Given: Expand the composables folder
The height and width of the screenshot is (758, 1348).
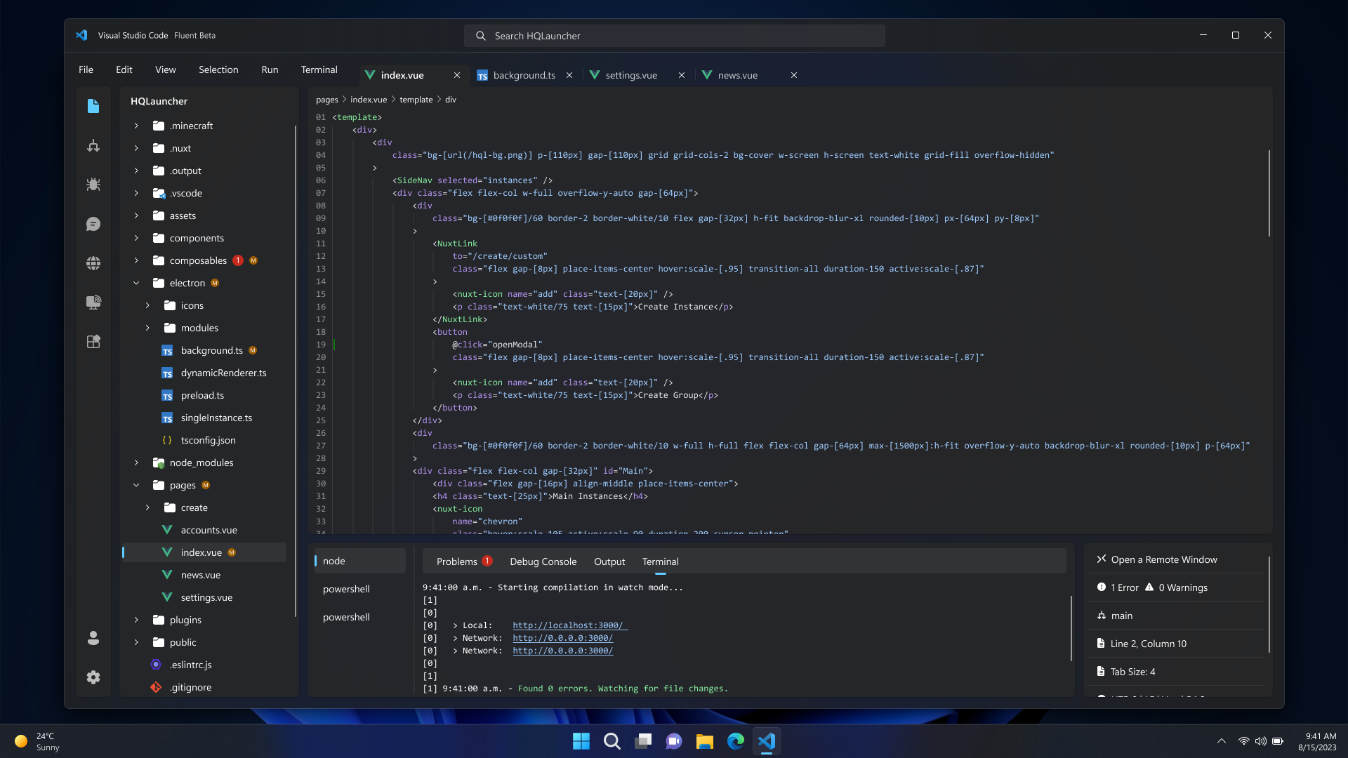Looking at the screenshot, I should click(x=136, y=260).
